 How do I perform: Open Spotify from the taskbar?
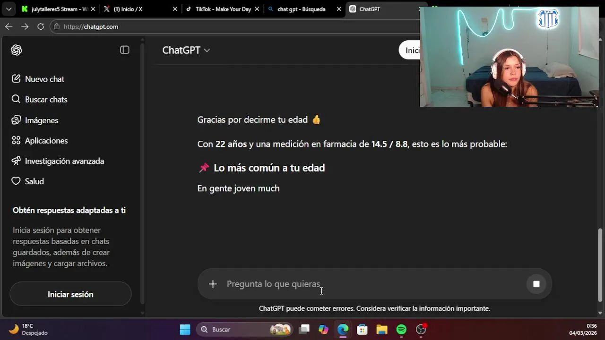tap(401, 329)
